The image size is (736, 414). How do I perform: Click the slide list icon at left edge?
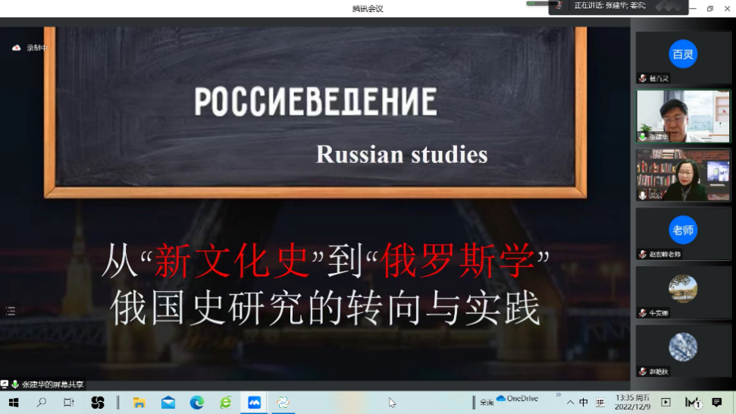point(11,310)
